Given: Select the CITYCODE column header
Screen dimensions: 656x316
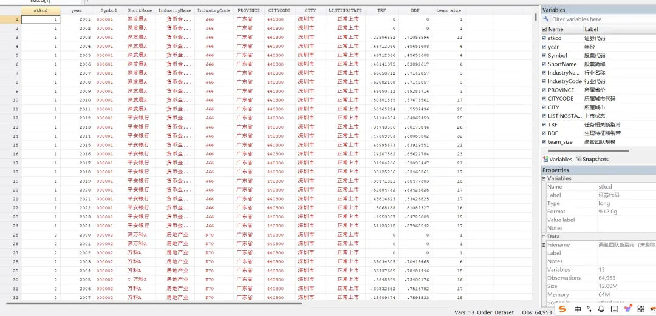Looking at the screenshot, I should (279, 10).
